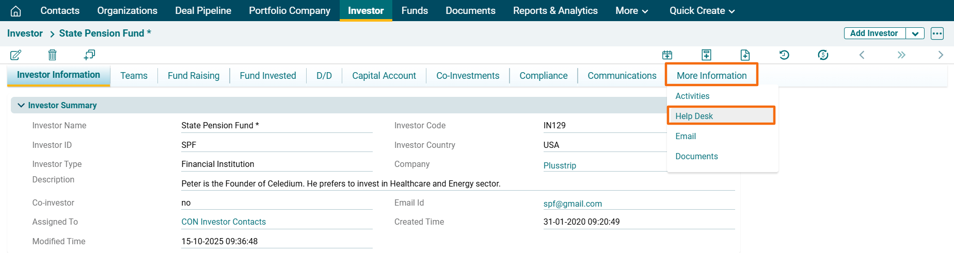
Task: Expand the Add Investor dropdown arrow
Action: pyautogui.click(x=915, y=33)
